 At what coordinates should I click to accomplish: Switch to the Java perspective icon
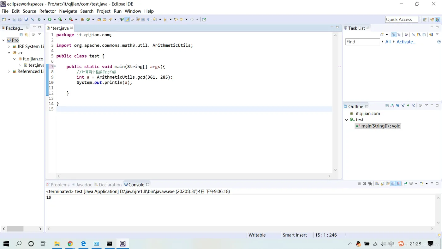coord(437,19)
